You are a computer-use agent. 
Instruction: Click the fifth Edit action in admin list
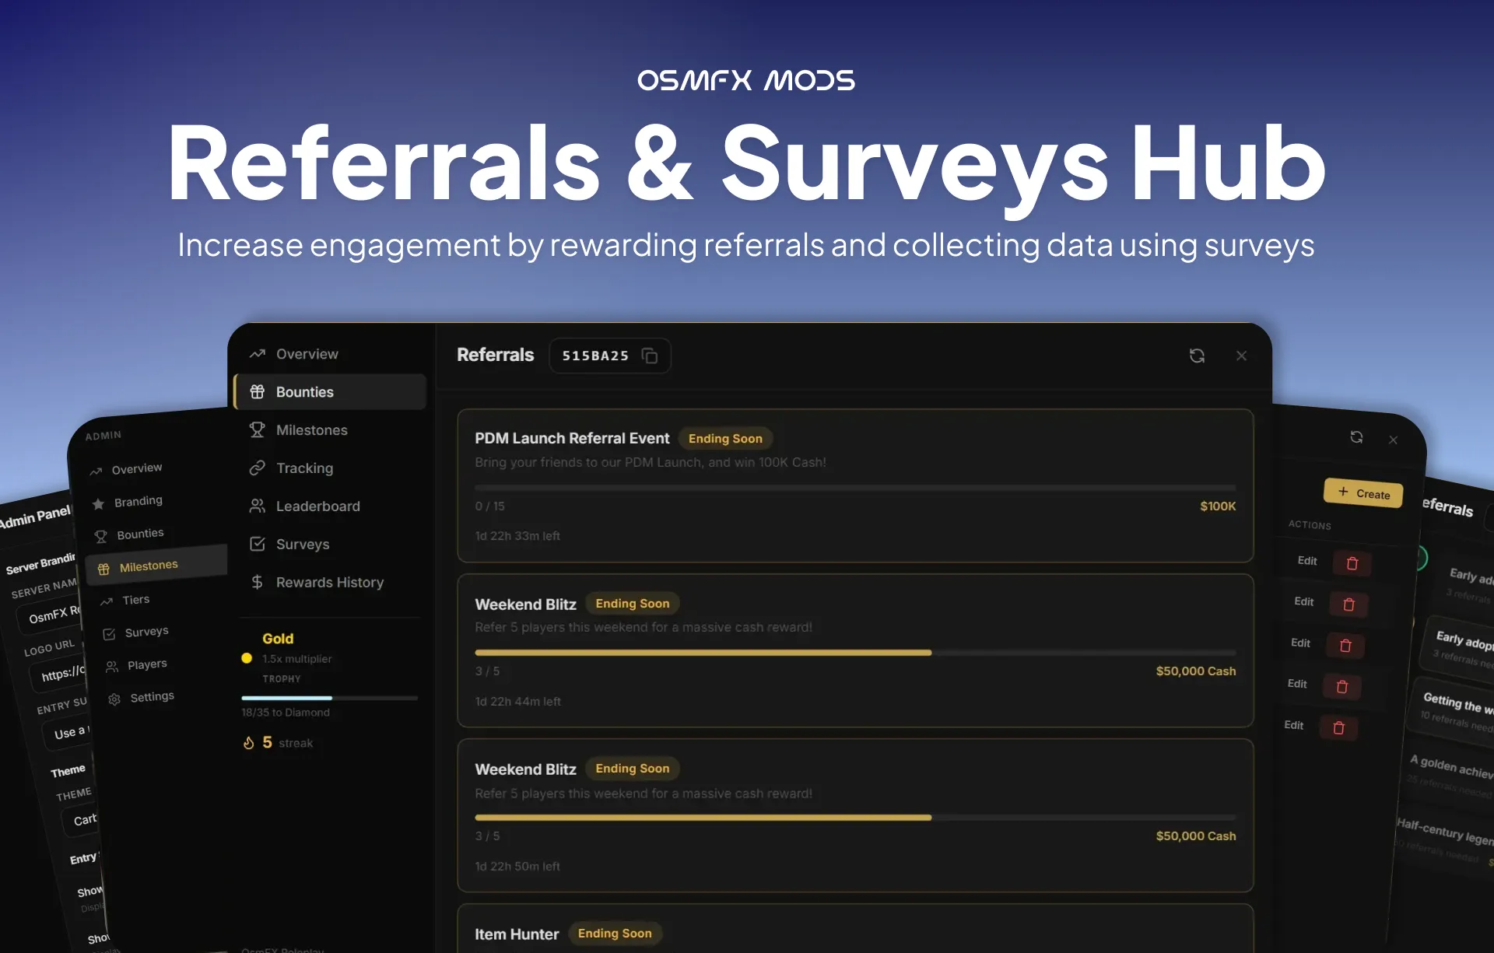[1294, 725]
